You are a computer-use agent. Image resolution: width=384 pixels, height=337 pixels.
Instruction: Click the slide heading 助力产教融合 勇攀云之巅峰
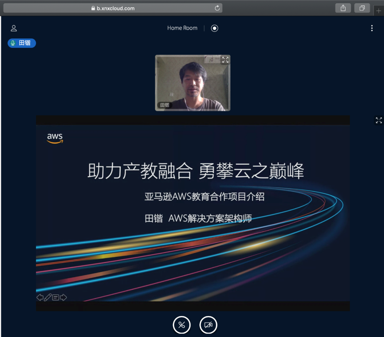tap(196, 171)
